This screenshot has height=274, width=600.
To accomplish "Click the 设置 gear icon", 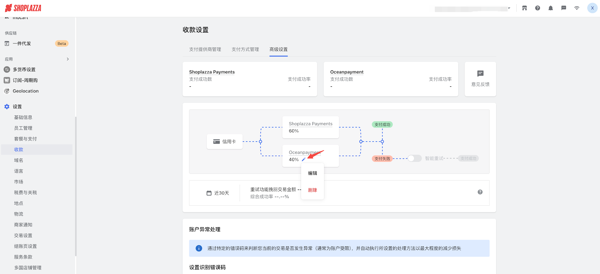I will (x=7, y=107).
